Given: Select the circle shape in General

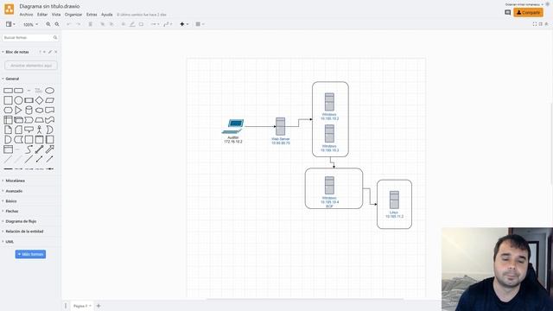Looking at the screenshot, I should [18, 100].
